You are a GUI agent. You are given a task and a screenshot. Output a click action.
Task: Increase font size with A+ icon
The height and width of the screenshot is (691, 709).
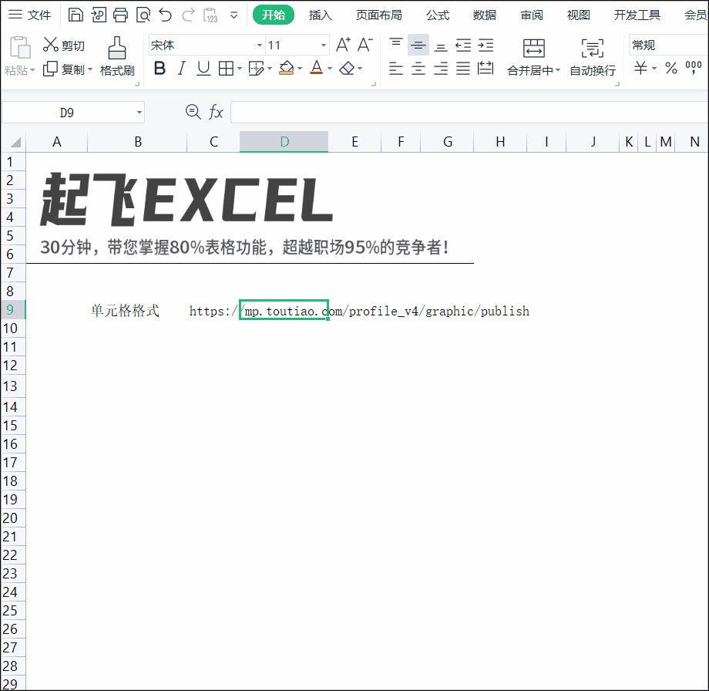pyautogui.click(x=343, y=45)
